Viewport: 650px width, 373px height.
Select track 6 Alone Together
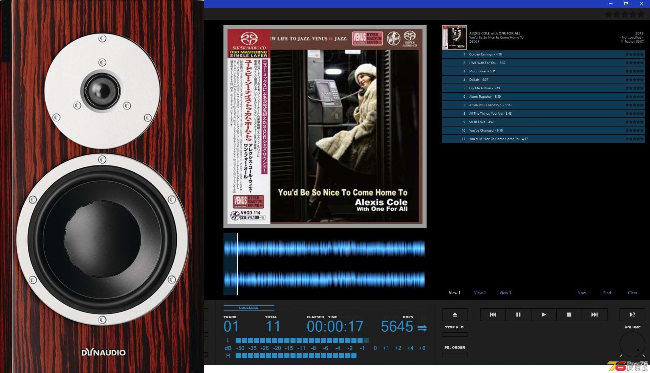pyautogui.click(x=543, y=96)
